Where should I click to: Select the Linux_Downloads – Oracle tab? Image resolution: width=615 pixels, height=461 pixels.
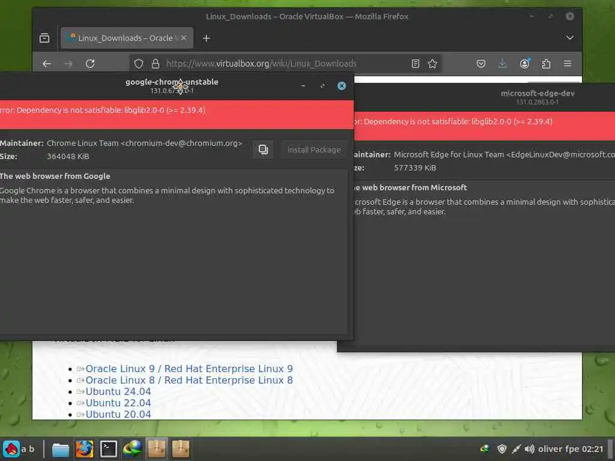(127, 38)
